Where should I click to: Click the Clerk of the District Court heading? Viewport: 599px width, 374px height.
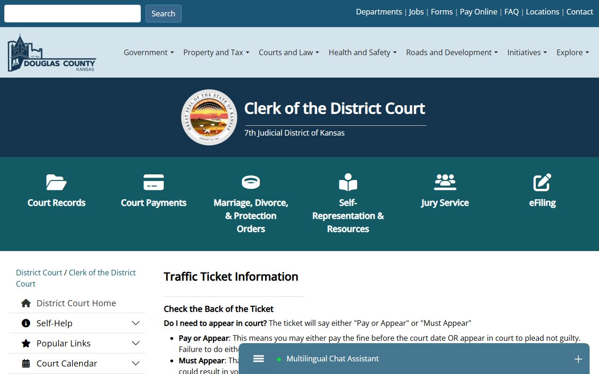tap(335, 108)
